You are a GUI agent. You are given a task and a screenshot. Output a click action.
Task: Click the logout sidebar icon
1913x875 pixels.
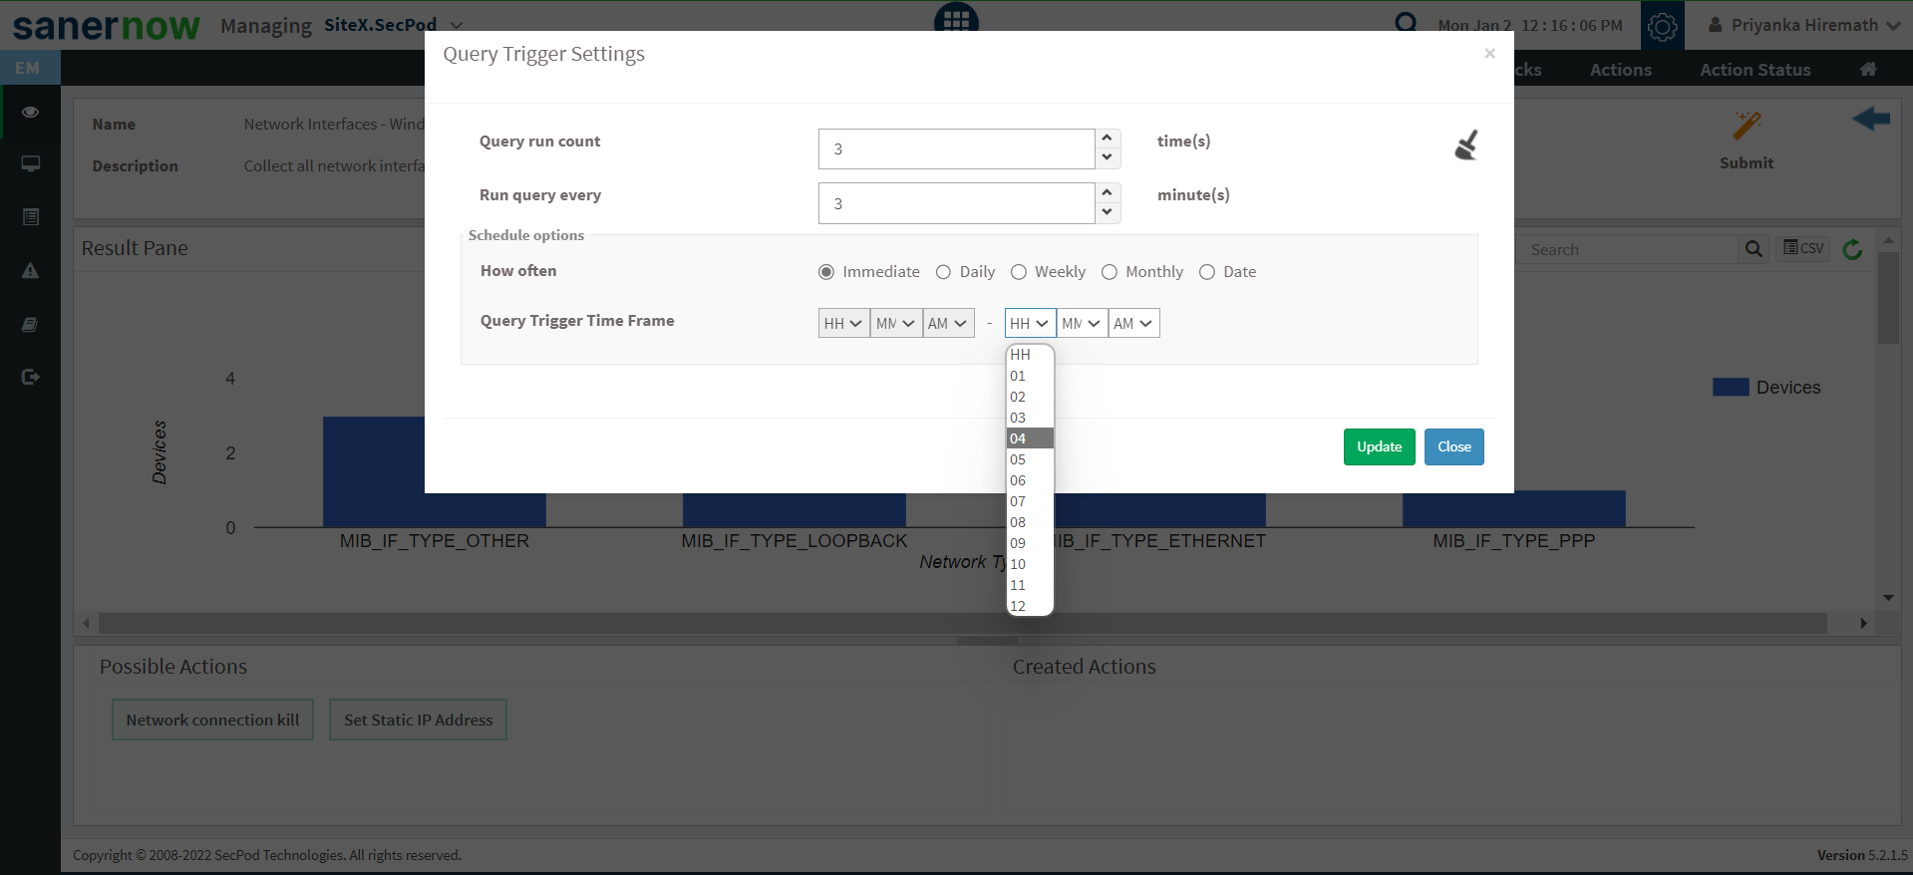tap(31, 377)
